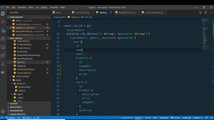Open the Test beaker activity icon
Screen dimensions: 214x120
click(x=3, y=64)
